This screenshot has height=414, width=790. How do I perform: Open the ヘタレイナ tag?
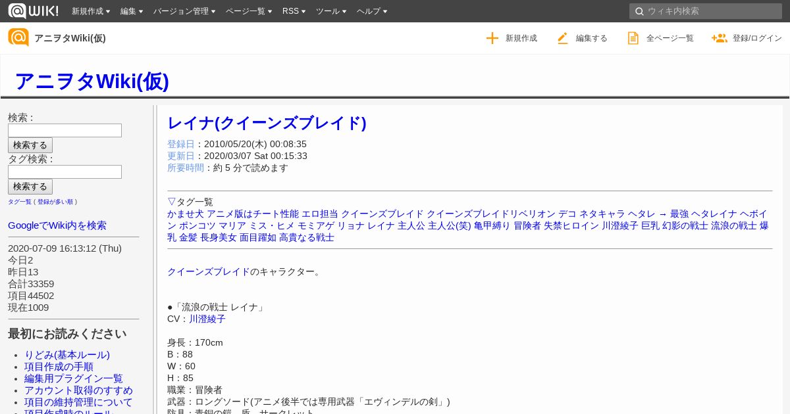coord(714,214)
